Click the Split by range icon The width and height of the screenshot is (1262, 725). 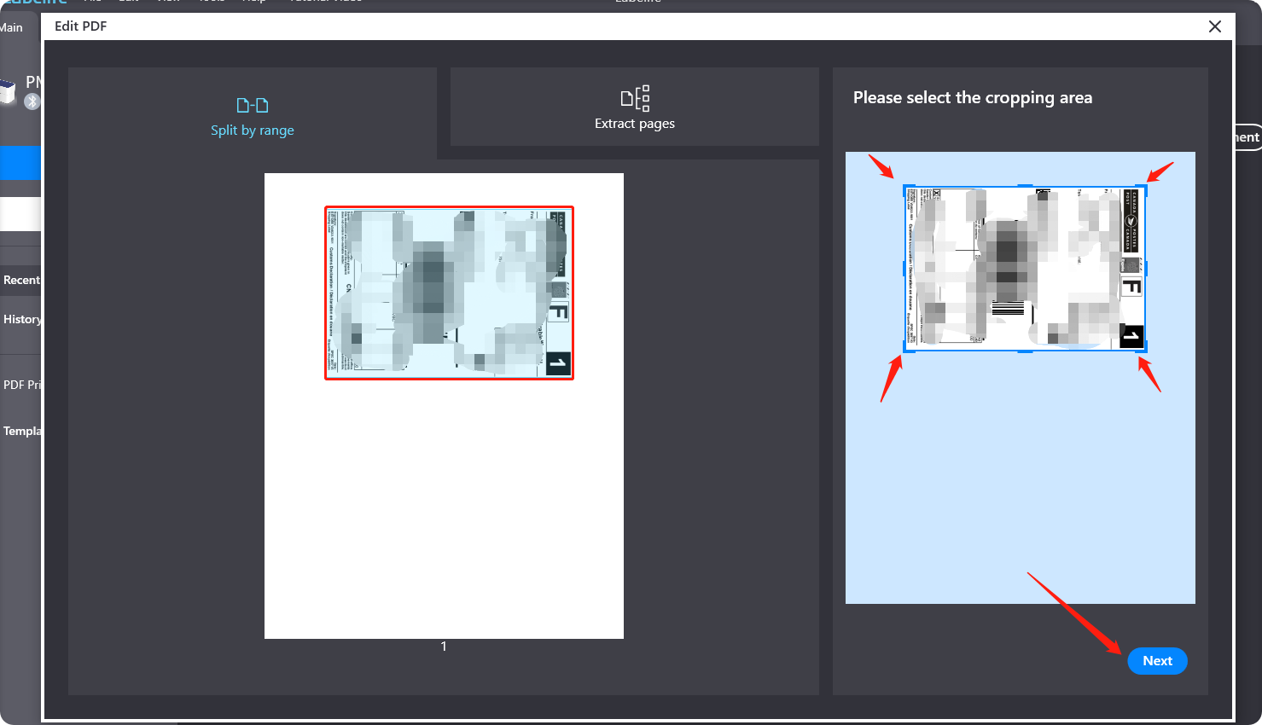pos(253,105)
